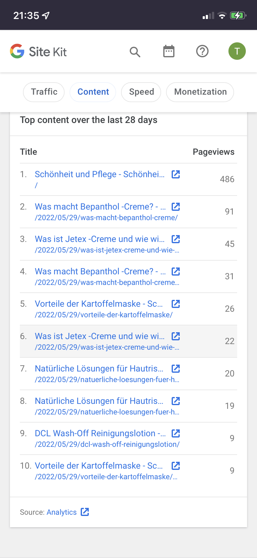The image size is (257, 558).
Task: Open the help question mark icon
Action: pyautogui.click(x=202, y=51)
